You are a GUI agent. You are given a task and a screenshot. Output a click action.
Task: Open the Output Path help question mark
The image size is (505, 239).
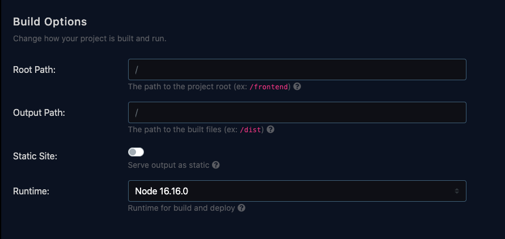click(271, 129)
